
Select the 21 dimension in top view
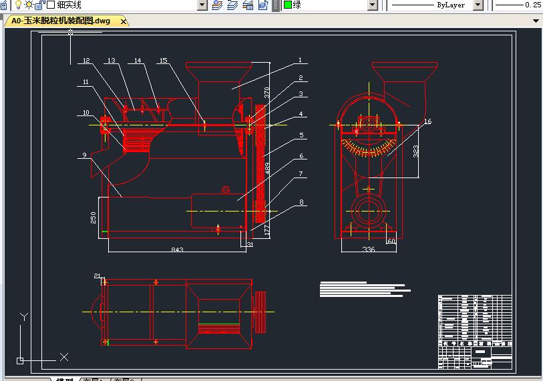point(97,276)
